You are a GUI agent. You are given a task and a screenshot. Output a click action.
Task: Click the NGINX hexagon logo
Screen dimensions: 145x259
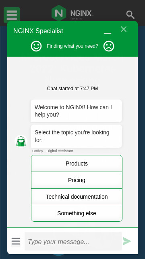click(x=59, y=13)
